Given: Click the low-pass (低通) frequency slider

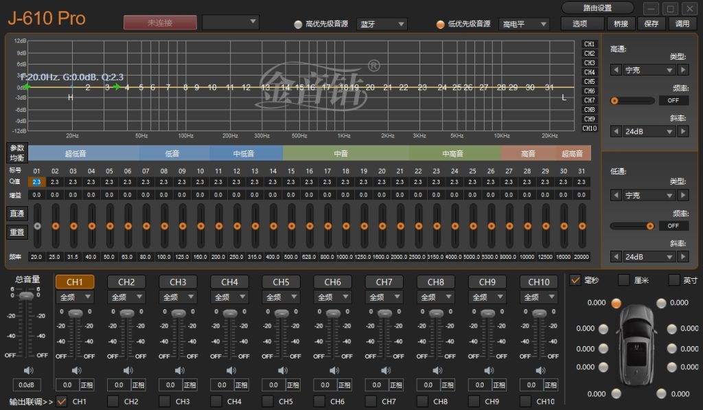Looking at the screenshot, I should [x=632, y=226].
